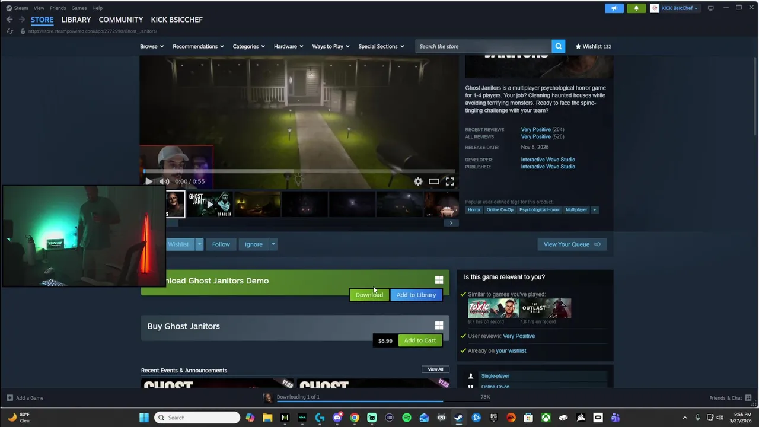Open the Toxic Crusaders similar game image
Viewport: 759px width, 427px height.
(x=493, y=308)
